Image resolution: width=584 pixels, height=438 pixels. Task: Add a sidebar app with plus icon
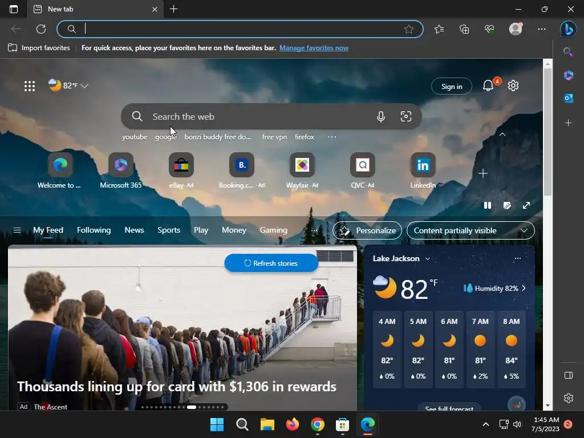568,123
